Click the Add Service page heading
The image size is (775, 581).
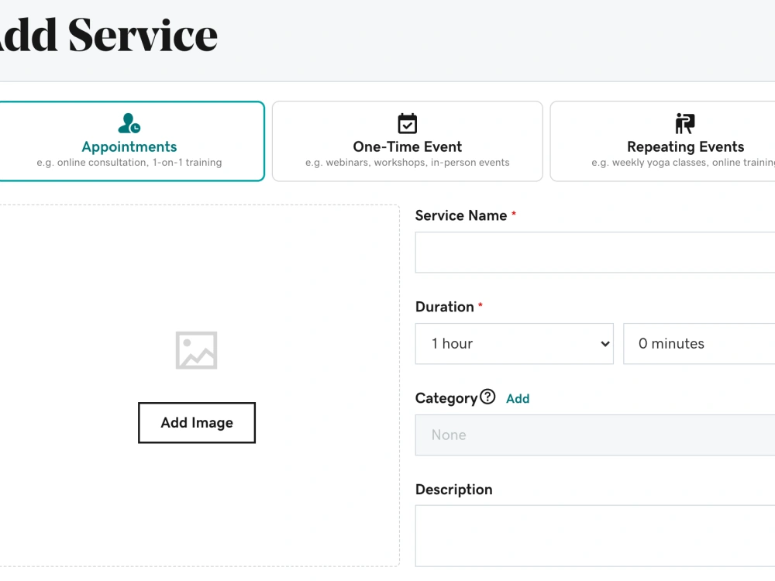pos(108,35)
